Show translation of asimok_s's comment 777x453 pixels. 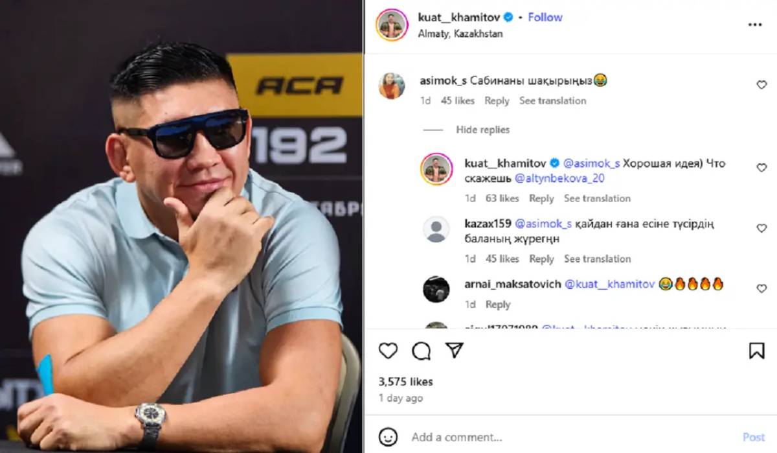(x=552, y=100)
